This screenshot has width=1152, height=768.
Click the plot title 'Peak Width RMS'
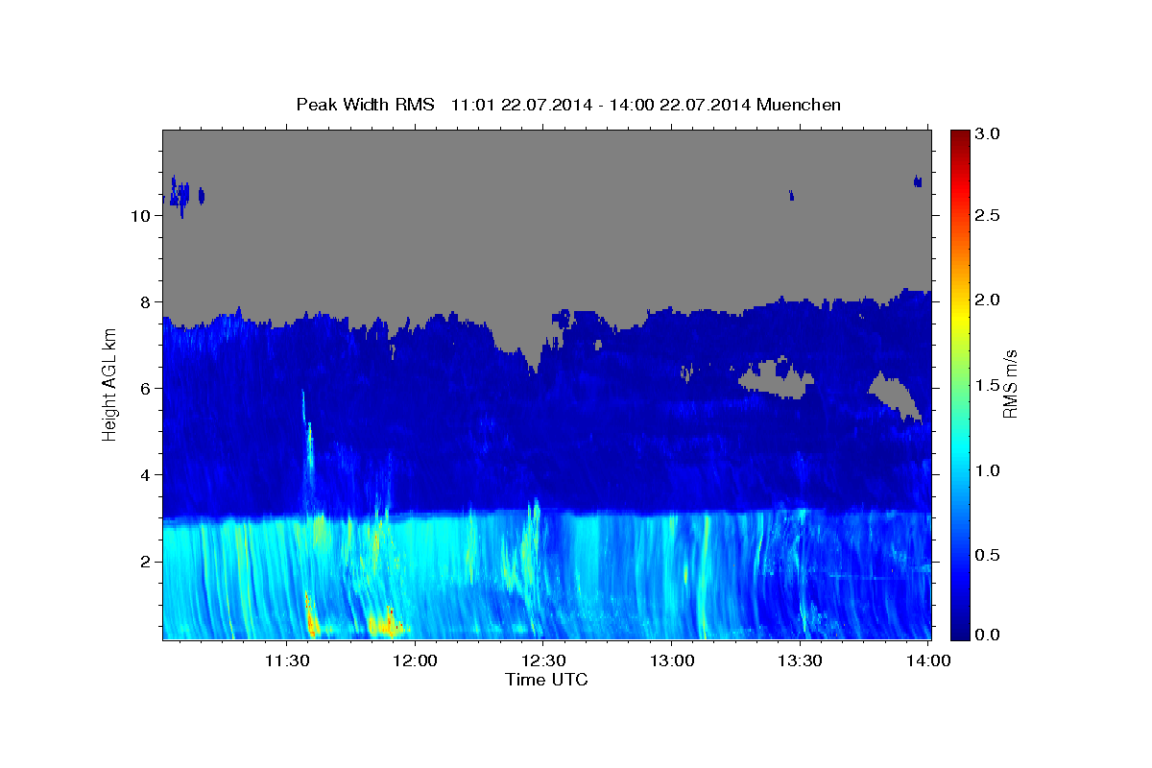pyautogui.click(x=366, y=105)
